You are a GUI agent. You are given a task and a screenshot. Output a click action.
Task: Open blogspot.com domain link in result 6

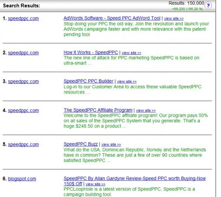click(22, 179)
